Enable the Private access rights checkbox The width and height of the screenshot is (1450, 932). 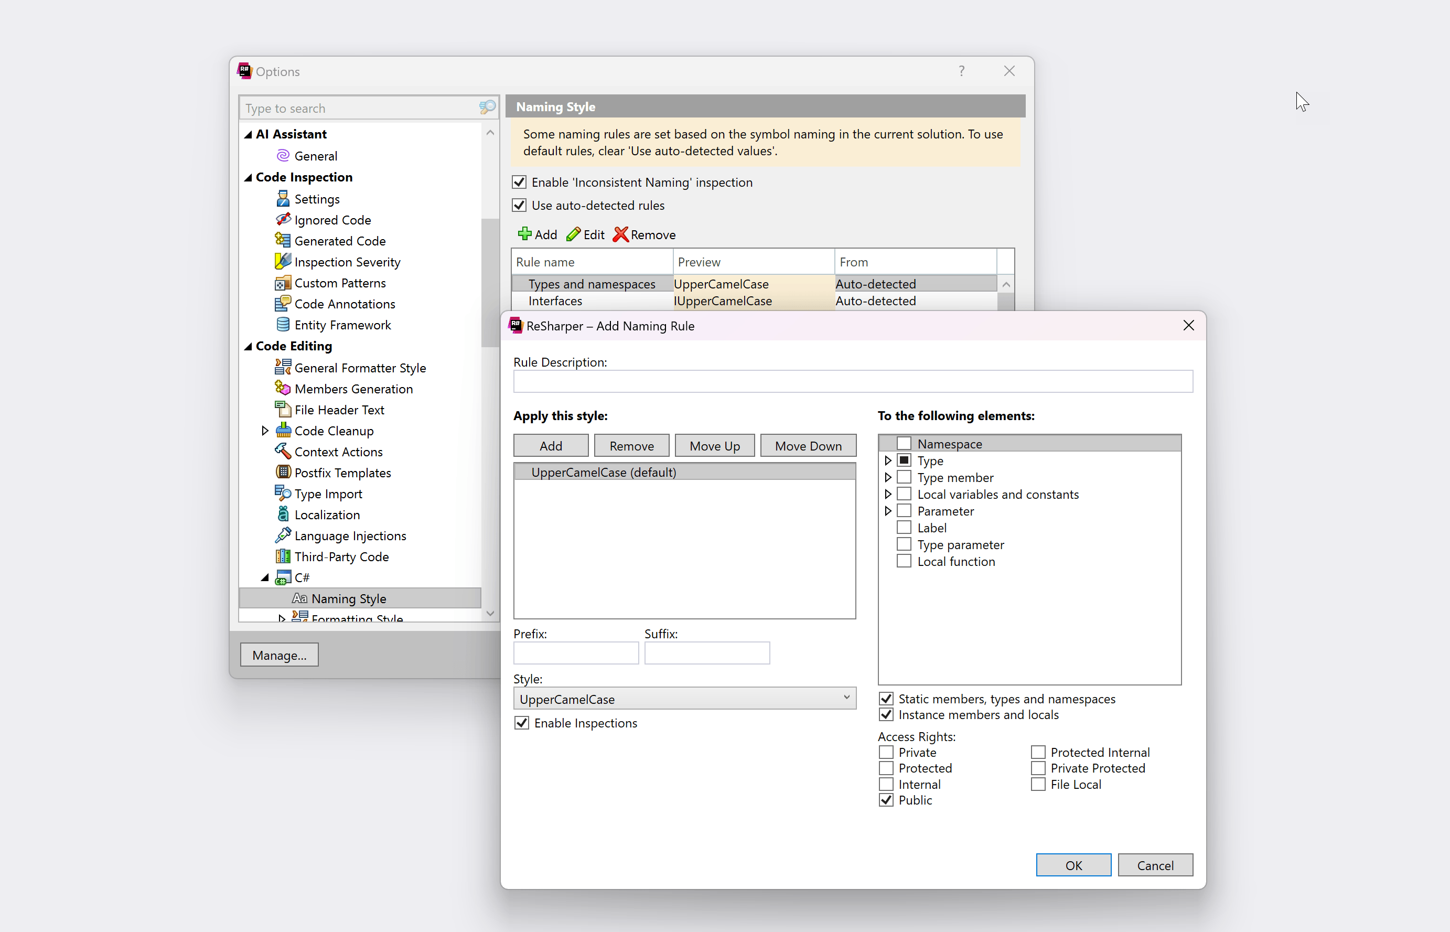point(886,752)
